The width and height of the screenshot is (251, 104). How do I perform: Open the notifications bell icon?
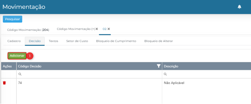coord(239,7)
